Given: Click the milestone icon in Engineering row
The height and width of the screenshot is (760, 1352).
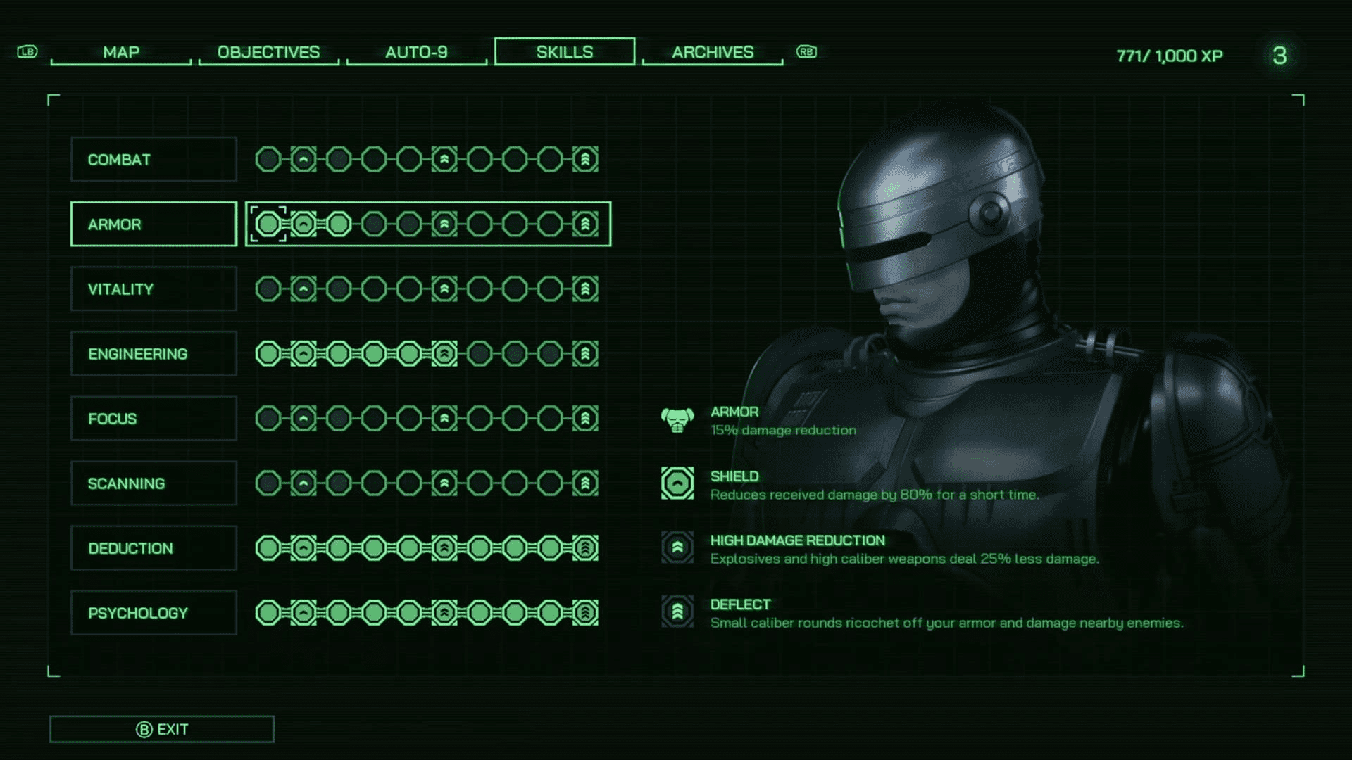Looking at the screenshot, I should (x=445, y=353).
